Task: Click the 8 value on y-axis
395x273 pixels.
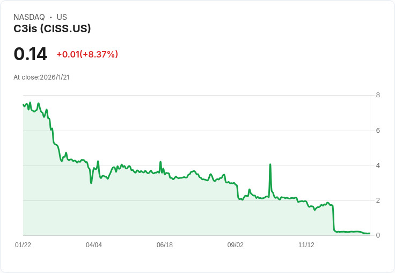Action: tap(378, 96)
